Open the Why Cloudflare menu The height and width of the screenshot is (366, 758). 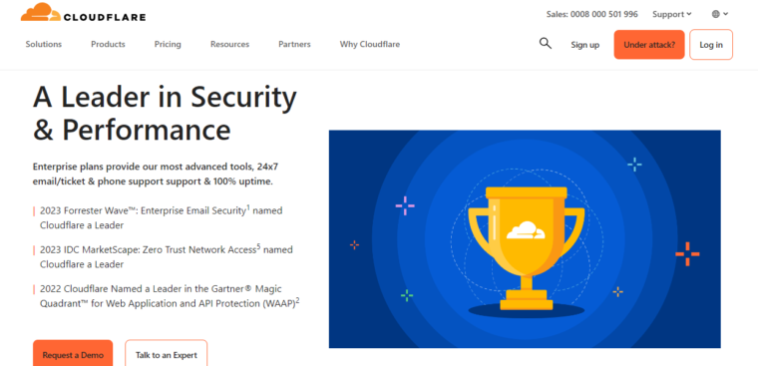[370, 44]
